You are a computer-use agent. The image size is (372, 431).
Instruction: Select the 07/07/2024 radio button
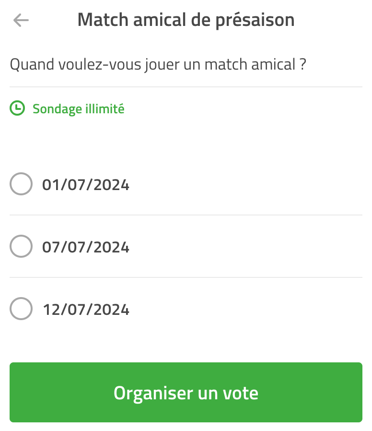21,246
